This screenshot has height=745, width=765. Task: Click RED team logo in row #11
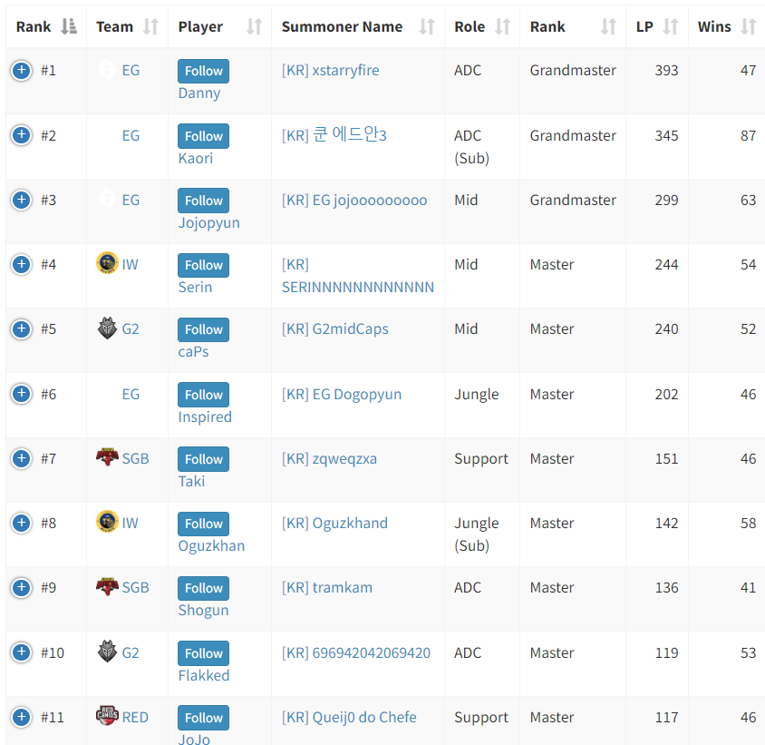[107, 716]
